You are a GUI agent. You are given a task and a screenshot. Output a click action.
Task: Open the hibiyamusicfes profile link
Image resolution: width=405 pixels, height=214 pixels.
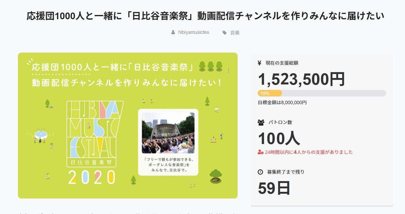pos(193,33)
